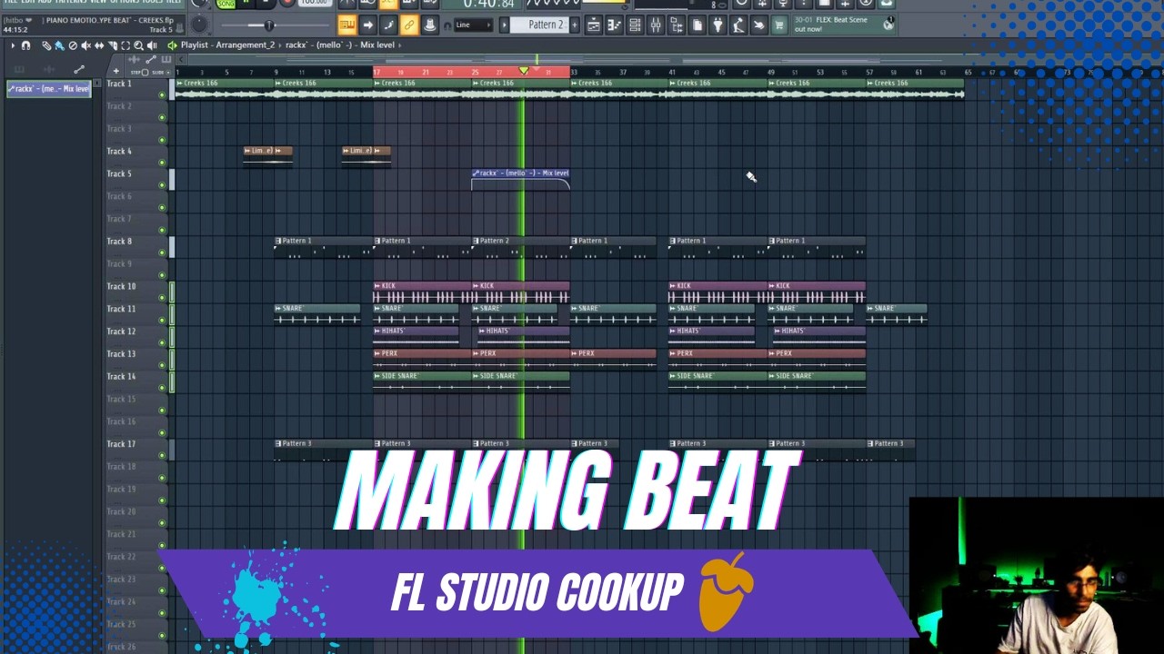Mute Track 1 with its green dot
Viewport: 1164px width, 654px height.
[x=162, y=94]
